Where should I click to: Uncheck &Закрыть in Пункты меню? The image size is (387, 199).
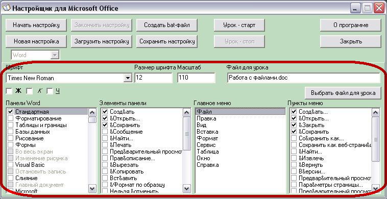[x=294, y=125]
